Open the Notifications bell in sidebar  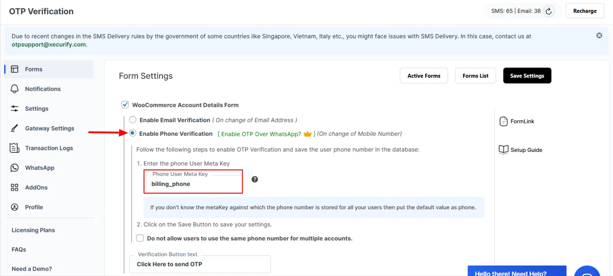pos(43,89)
